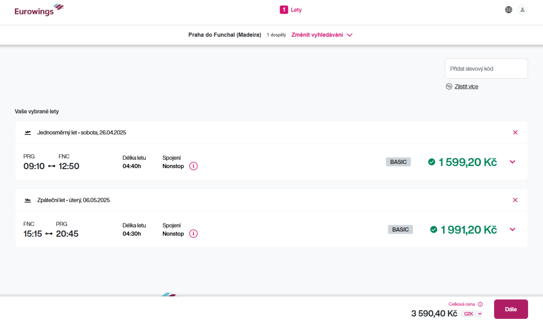
Task: Click the Eurowings logo
Action: (x=39, y=10)
